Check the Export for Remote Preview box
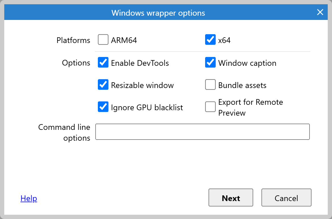332x219 pixels. coord(210,107)
